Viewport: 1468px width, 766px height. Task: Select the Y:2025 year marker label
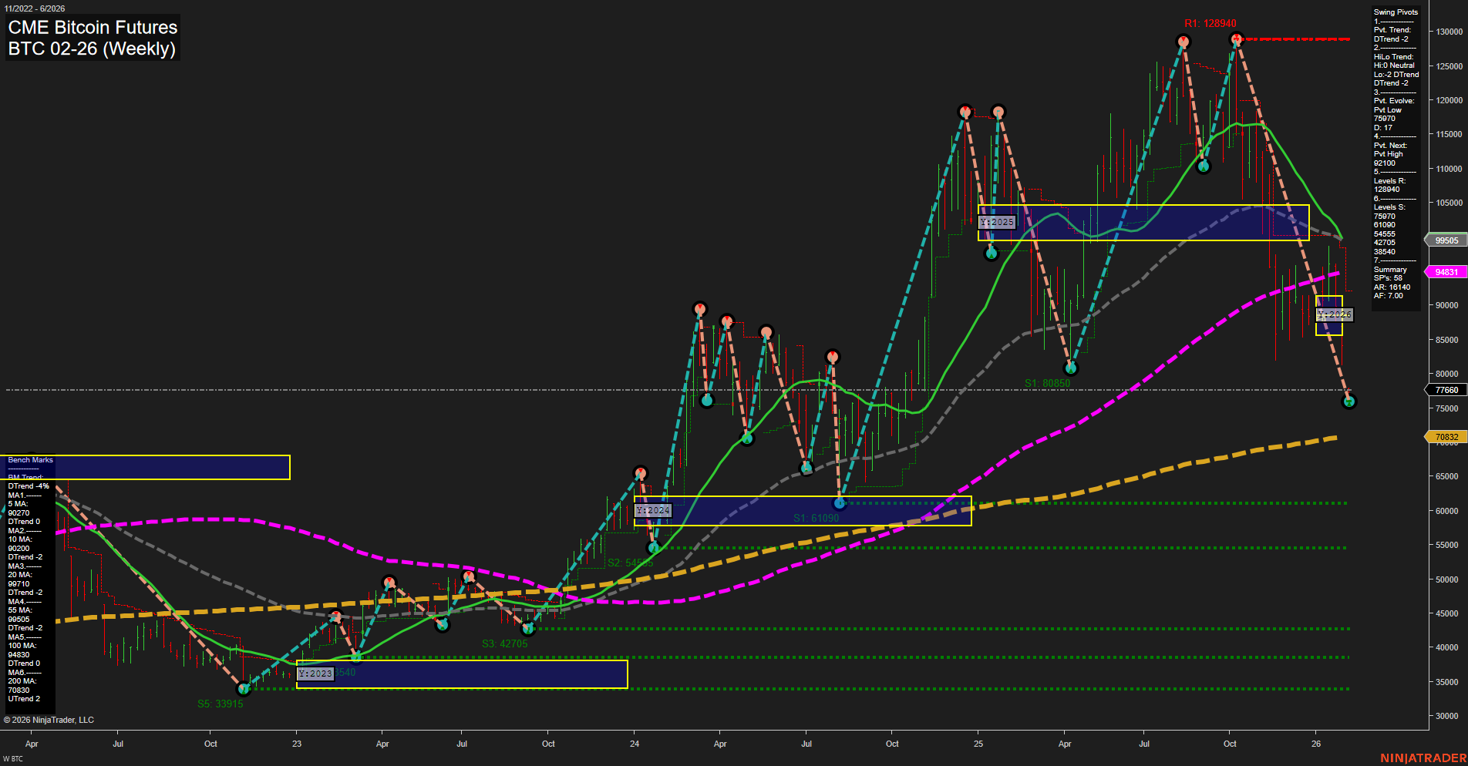tap(998, 222)
